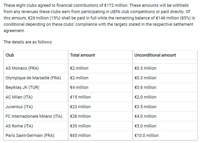201x143 pixels.
Task: Click the €26 million total amount cell
Action: (x=80, y=116)
